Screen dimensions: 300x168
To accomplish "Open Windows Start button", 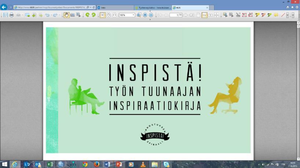I will click(x=4, y=164).
